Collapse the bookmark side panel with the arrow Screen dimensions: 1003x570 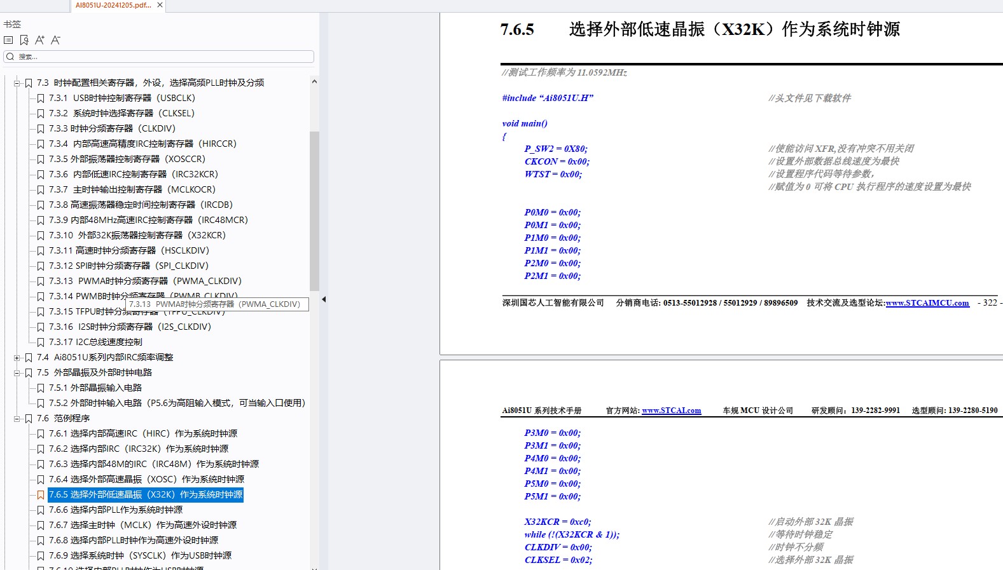323,299
